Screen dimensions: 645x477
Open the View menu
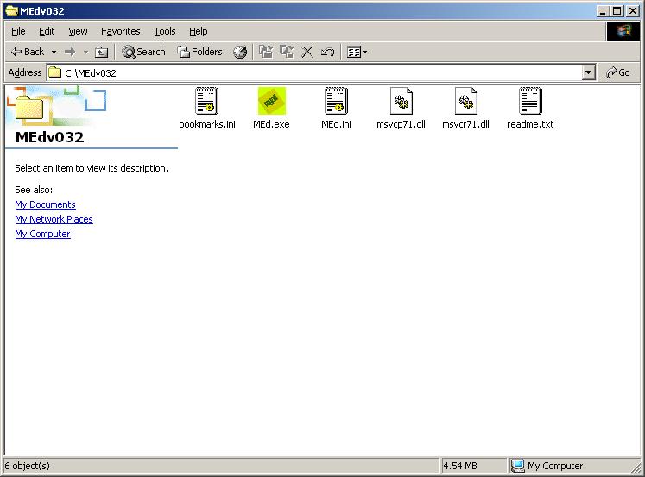(x=78, y=31)
